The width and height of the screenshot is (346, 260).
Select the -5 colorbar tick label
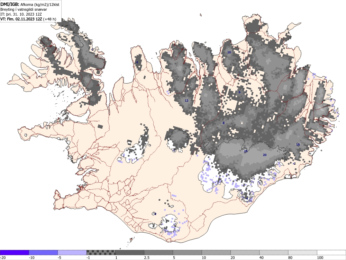tap(60, 258)
